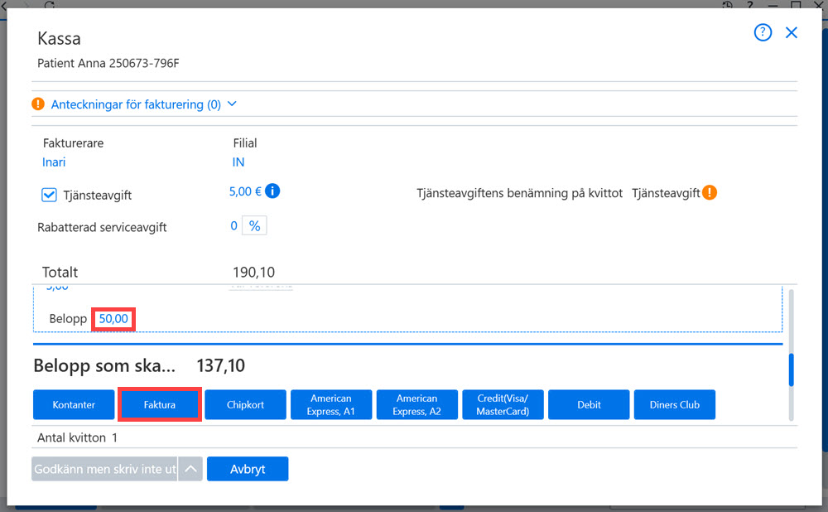The width and height of the screenshot is (828, 512).
Task: Select American Express, A1 payment
Action: tap(331, 405)
